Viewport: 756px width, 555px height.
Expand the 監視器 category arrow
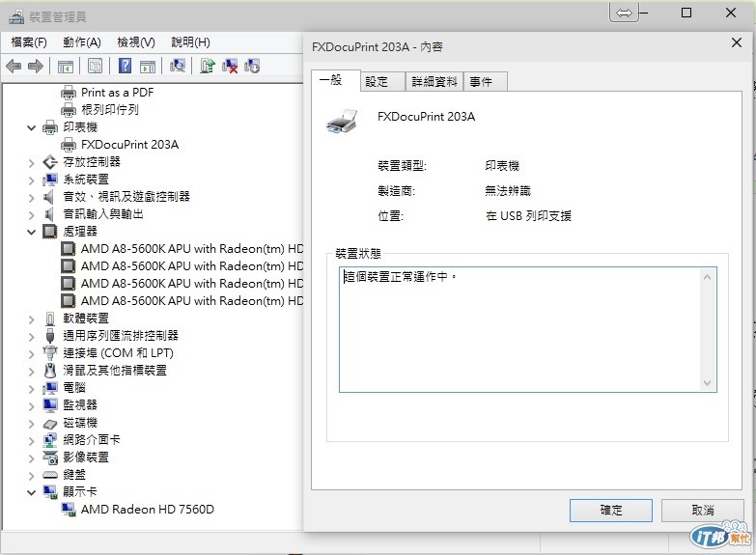pyautogui.click(x=31, y=405)
